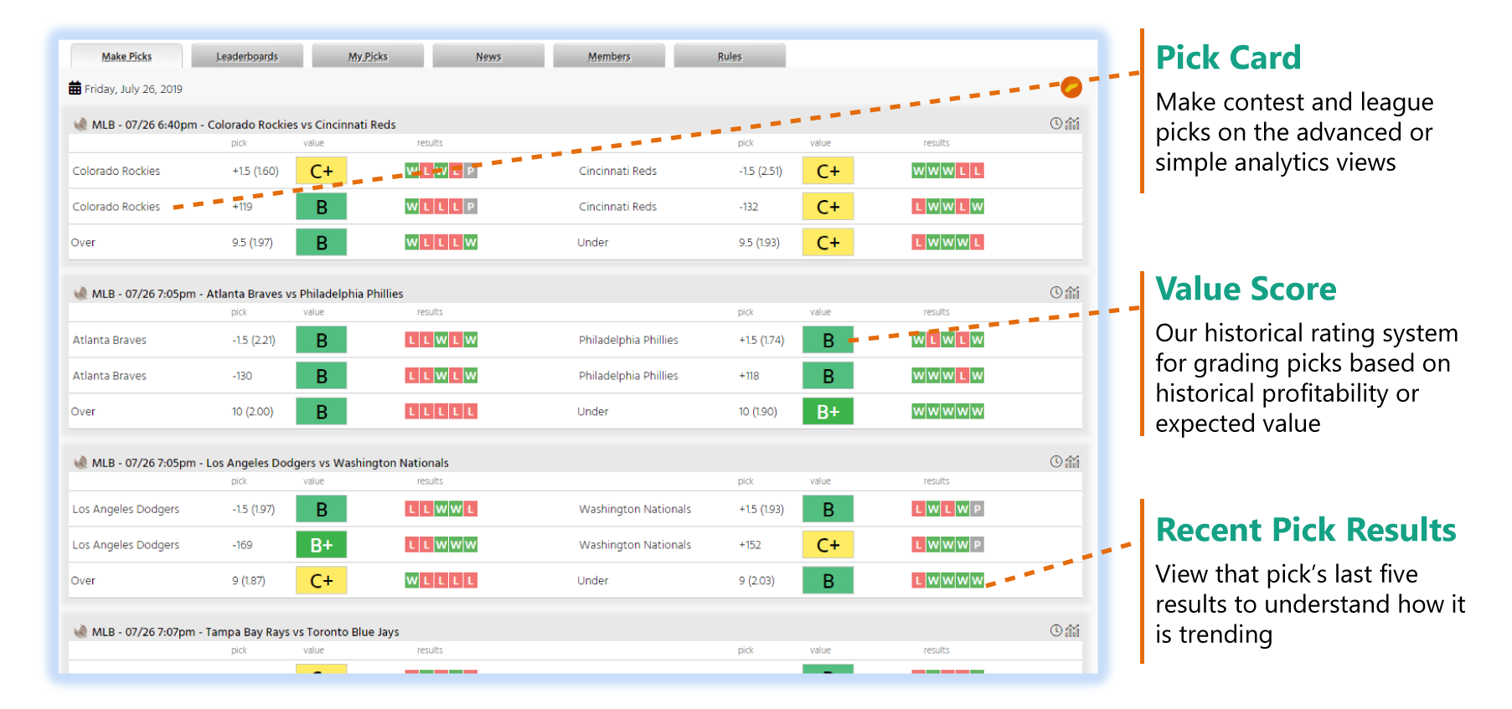
Task: Select the B grade for Los Angeles Dodgers -1.5
Action: coord(322,509)
